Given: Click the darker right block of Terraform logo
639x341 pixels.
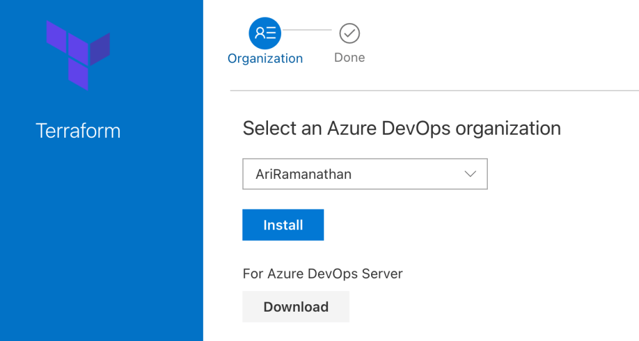Looking at the screenshot, I should click(x=100, y=49).
